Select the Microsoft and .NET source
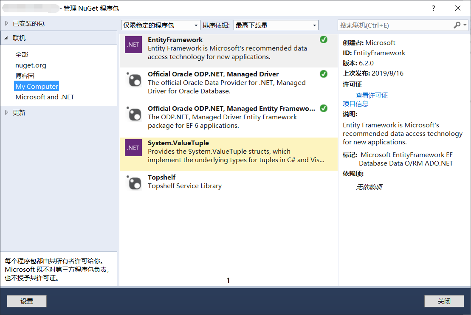The image size is (471, 315). point(45,97)
